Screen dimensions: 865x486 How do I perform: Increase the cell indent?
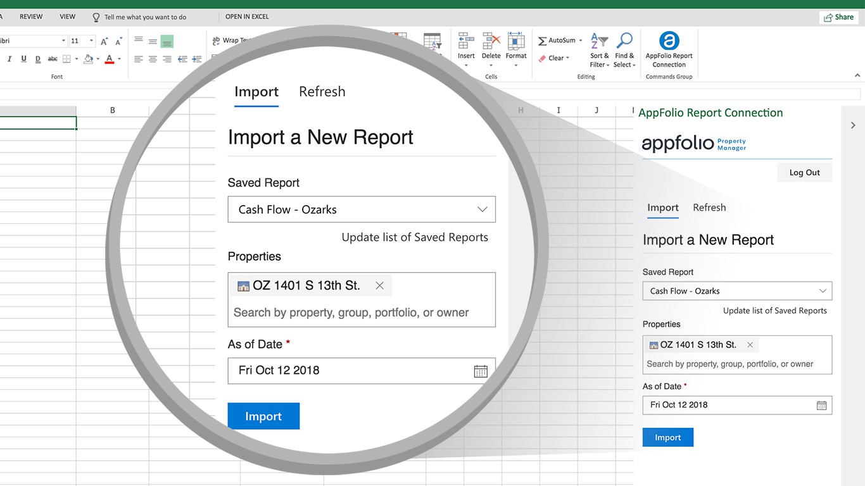[197, 59]
